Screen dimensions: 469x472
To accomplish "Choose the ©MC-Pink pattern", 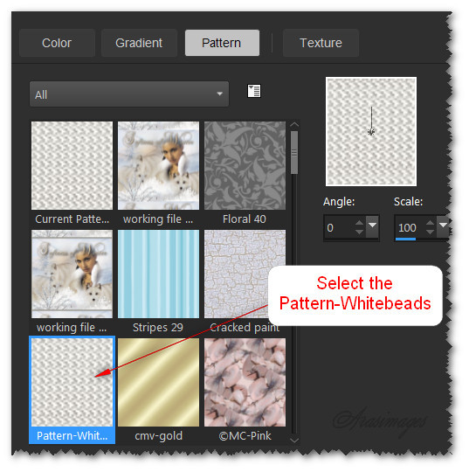I will point(245,382).
